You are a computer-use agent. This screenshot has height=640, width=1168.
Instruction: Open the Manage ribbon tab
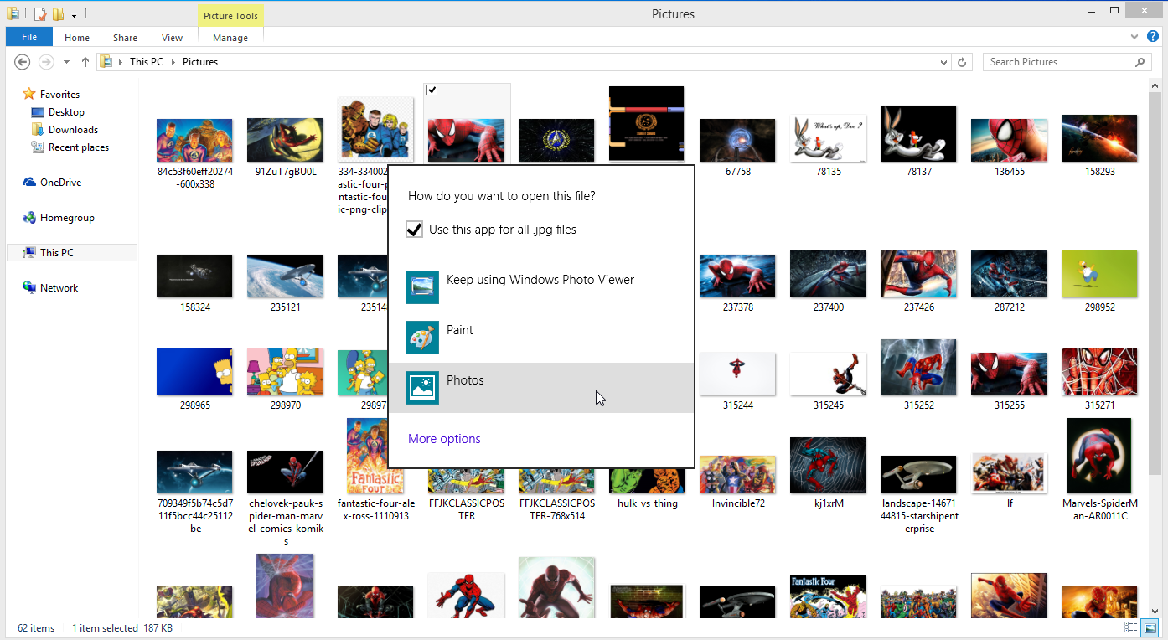click(x=230, y=38)
